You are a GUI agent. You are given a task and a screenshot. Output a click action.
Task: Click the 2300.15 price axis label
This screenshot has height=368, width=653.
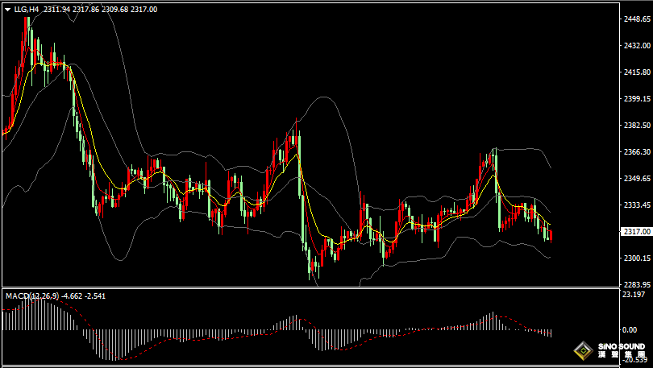pyautogui.click(x=637, y=258)
